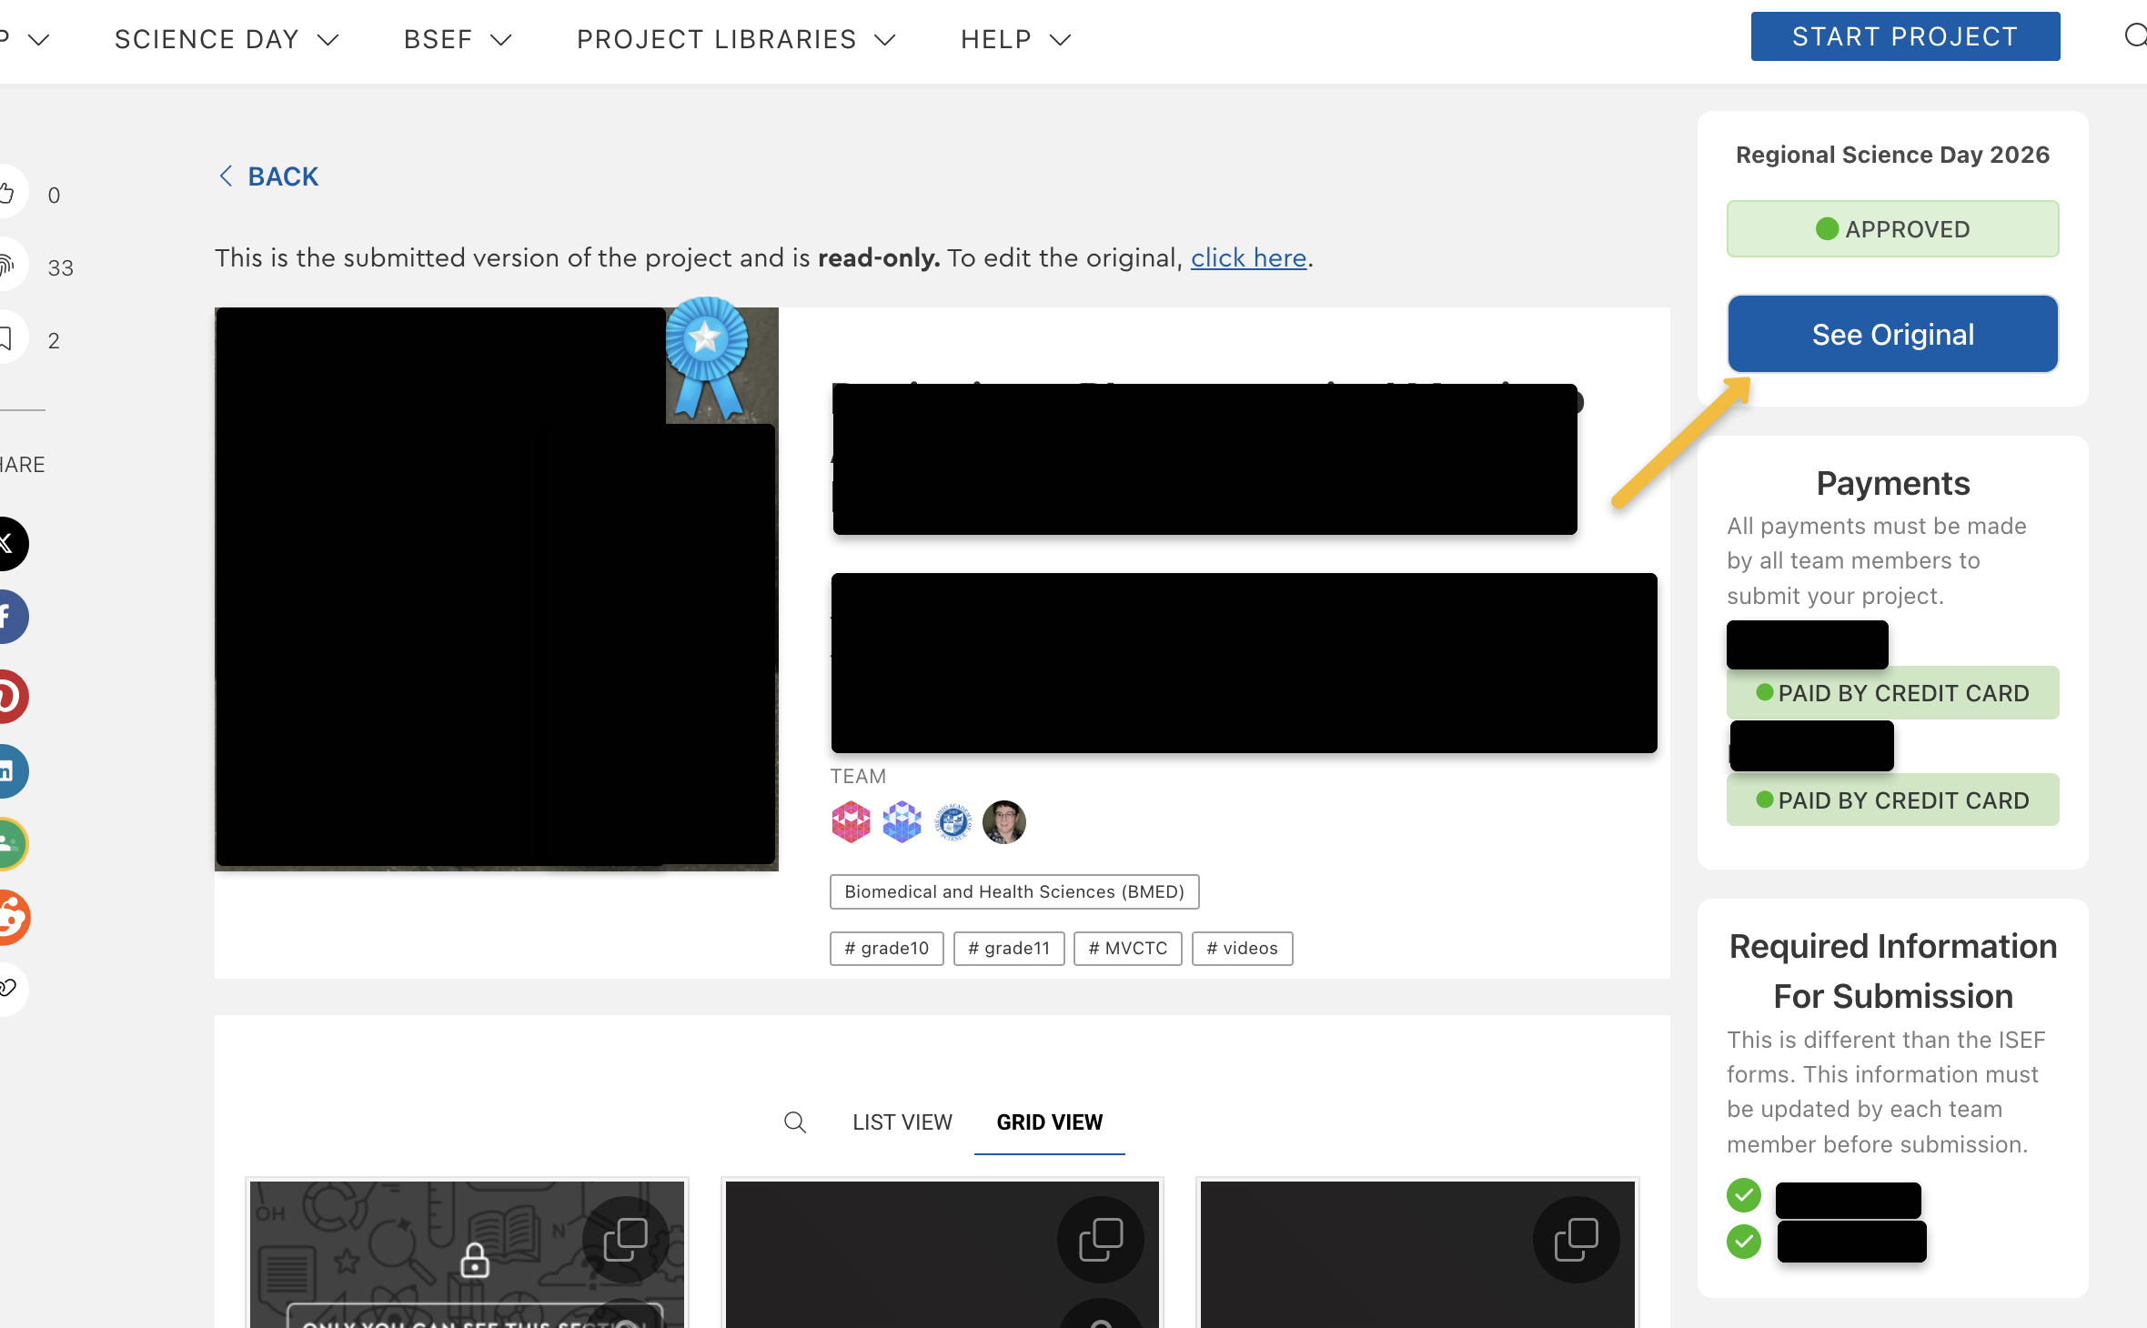Expand the HELP menu chevron
This screenshot has width=2147, height=1328.
pyautogui.click(x=1060, y=39)
